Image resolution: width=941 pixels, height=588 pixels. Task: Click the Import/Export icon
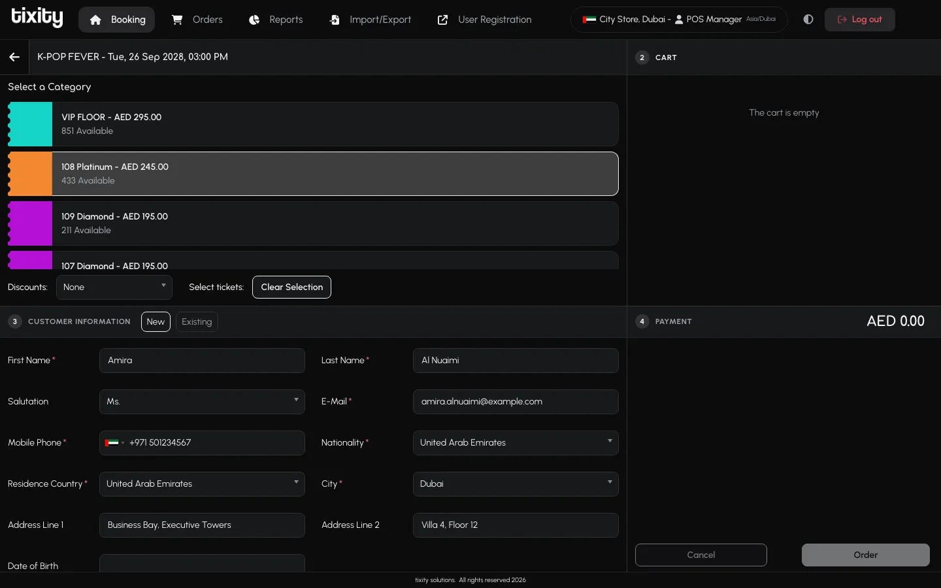coord(335,20)
